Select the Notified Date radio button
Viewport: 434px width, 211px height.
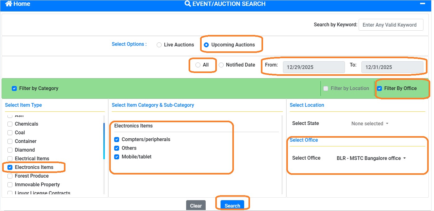click(x=221, y=65)
